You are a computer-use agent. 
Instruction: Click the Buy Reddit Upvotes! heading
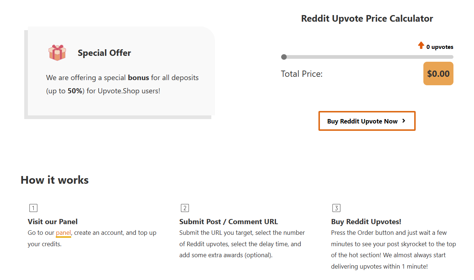click(366, 222)
